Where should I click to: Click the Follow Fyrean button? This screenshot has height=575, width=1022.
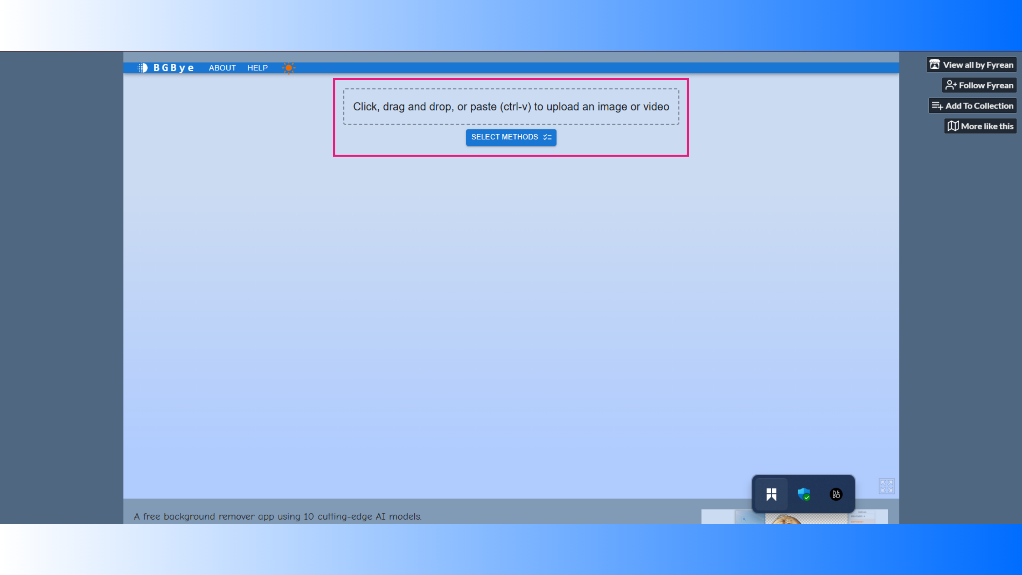986,85
